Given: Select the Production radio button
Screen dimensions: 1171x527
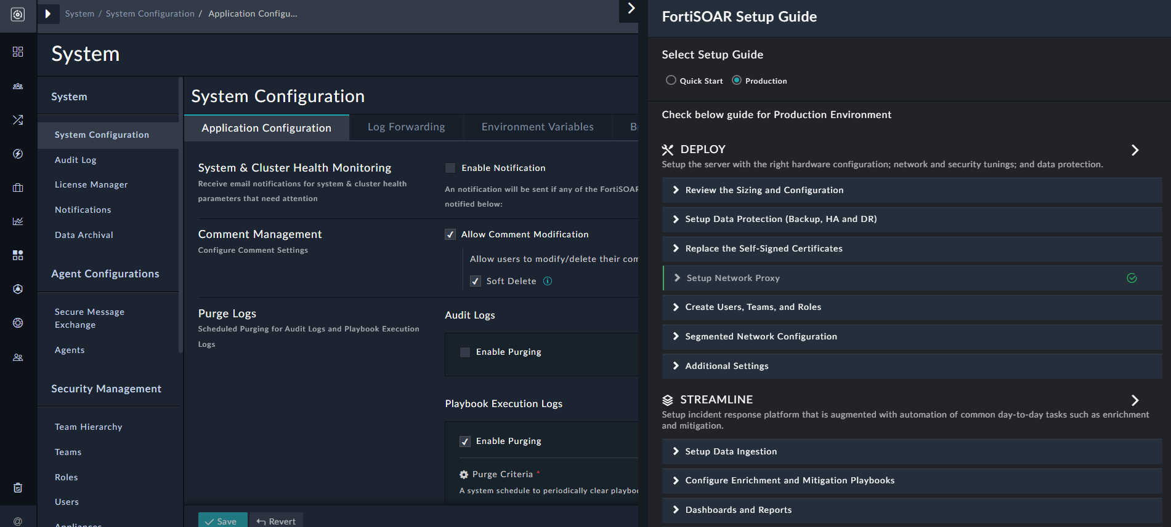Looking at the screenshot, I should click(737, 80).
